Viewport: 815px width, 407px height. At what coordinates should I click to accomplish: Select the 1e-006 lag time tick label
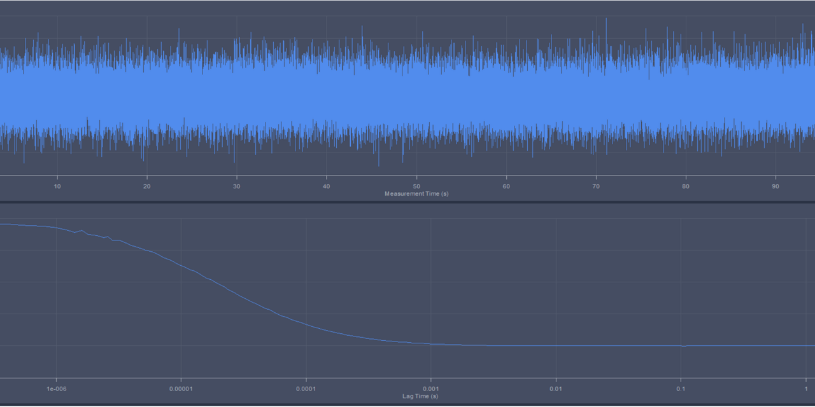[56, 389]
